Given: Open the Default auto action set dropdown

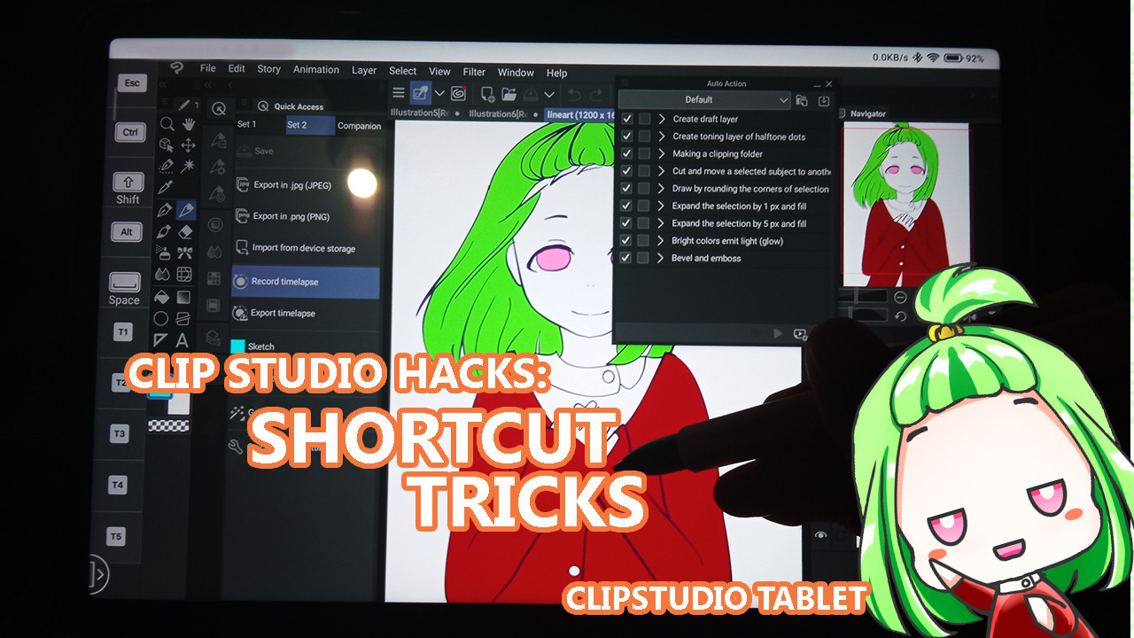Looking at the screenshot, I should 703,100.
